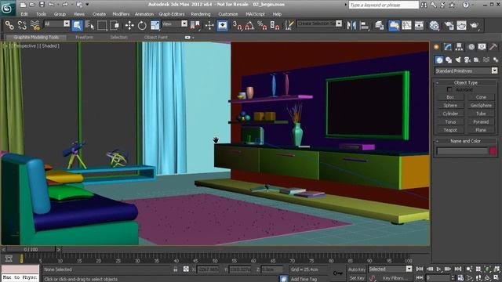
Task: Open the Manage Layers icon
Action: [x=380, y=25]
